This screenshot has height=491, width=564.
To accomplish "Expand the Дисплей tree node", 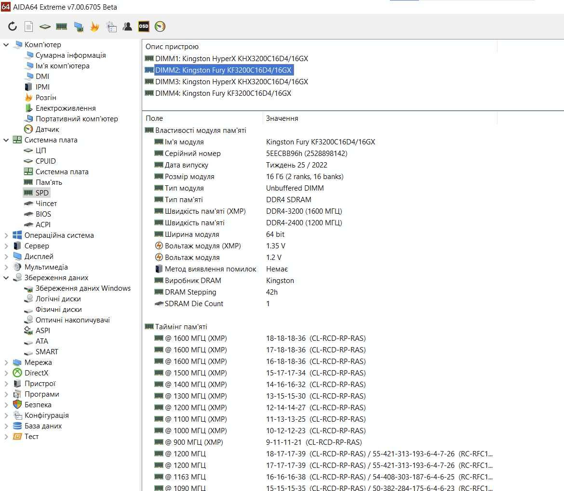I will click(6, 257).
